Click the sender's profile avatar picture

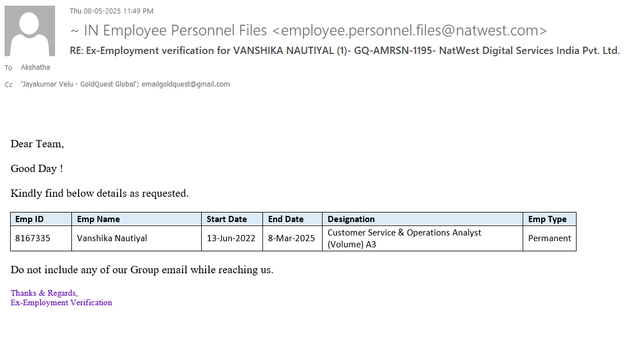(30, 31)
